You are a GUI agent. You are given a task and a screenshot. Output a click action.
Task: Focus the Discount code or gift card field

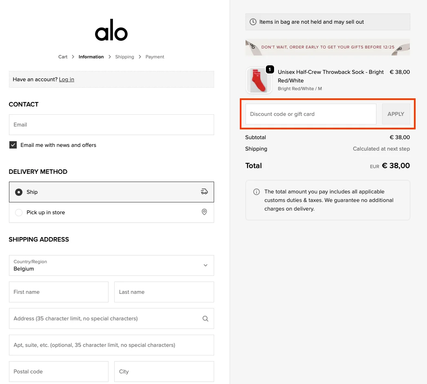pos(310,114)
